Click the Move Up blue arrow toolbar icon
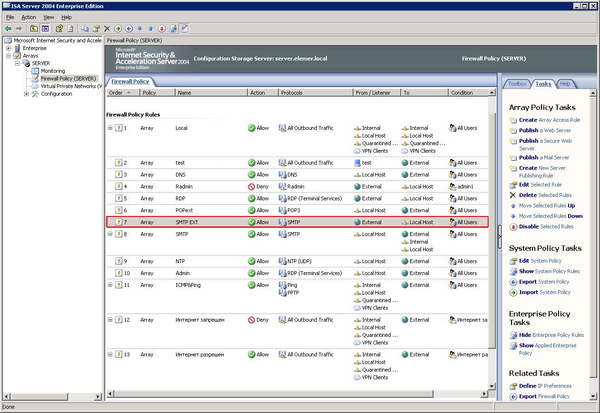 tap(151, 29)
